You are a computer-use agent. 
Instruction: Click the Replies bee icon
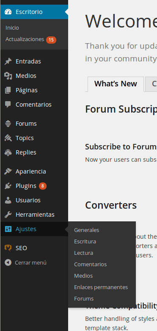click(x=8, y=152)
